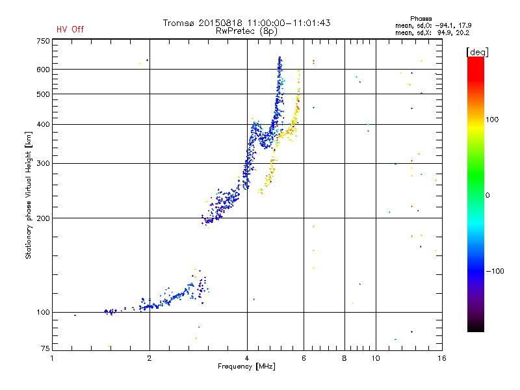
Task: Click the colorbar tick label "-100"
Action: [495, 271]
